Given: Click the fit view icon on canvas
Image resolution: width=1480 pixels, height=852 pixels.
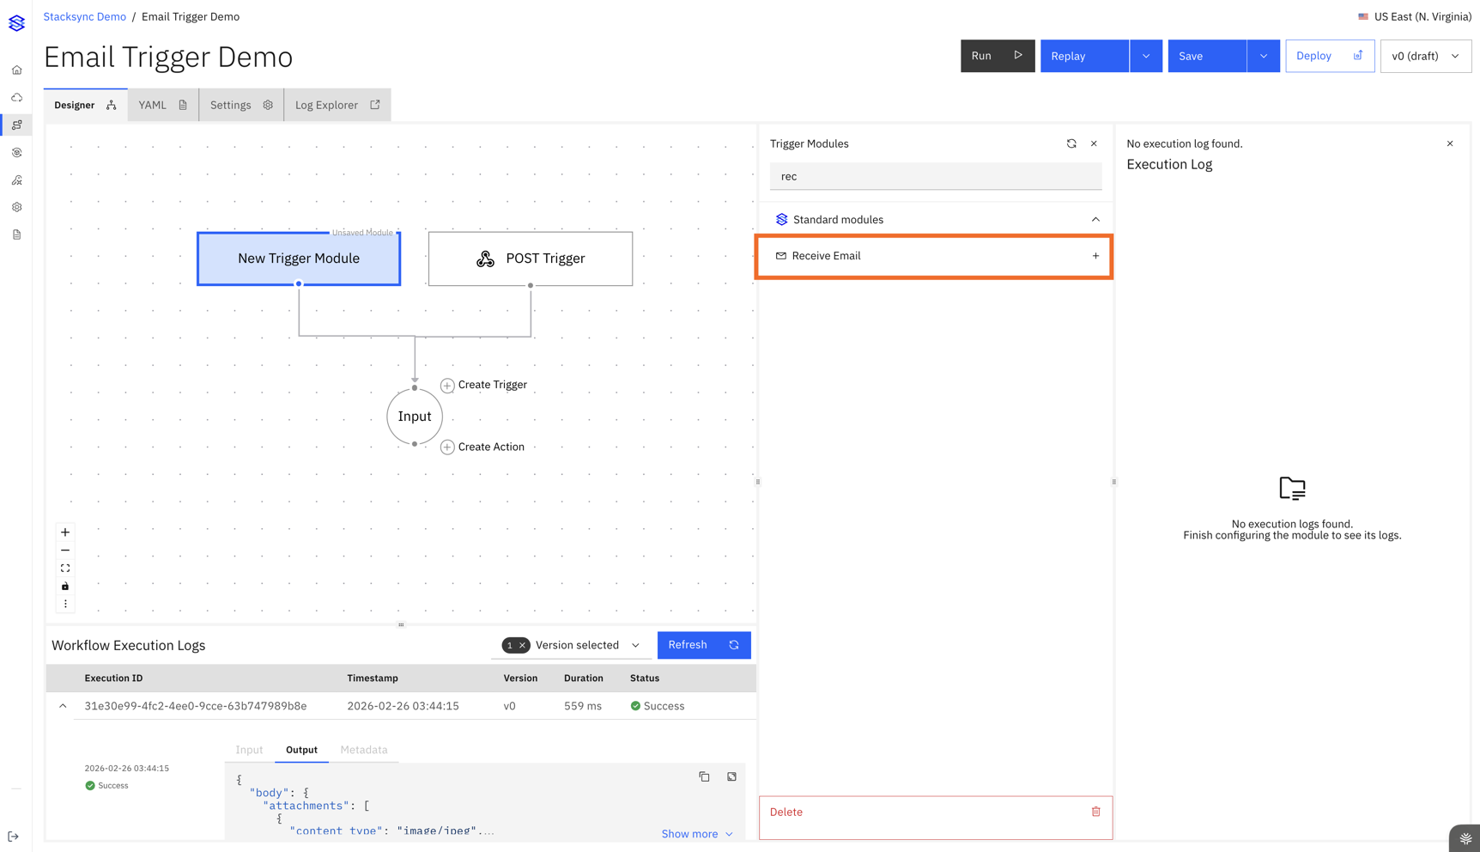Looking at the screenshot, I should click(x=65, y=569).
